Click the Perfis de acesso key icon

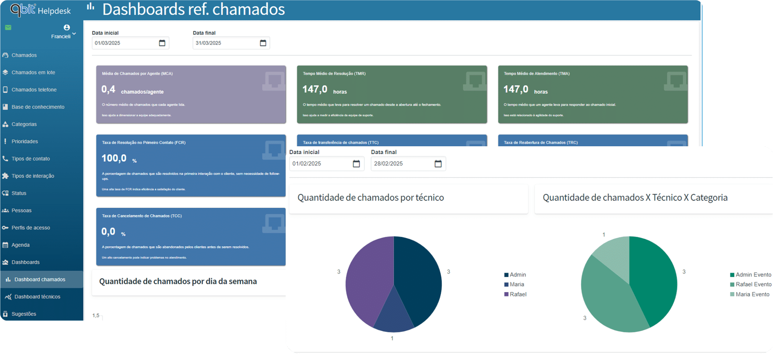pos(5,227)
